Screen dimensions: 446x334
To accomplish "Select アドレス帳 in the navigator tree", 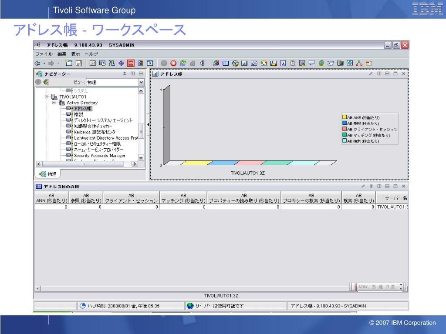I will pos(83,108).
